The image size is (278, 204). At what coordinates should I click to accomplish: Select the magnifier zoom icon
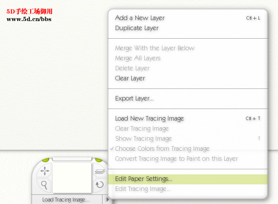tap(44, 185)
